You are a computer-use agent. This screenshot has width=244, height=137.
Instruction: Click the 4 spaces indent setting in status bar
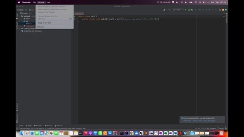[x=213, y=129]
